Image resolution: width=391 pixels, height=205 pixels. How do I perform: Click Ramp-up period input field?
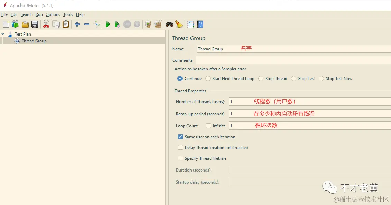pyautogui.click(x=310, y=114)
